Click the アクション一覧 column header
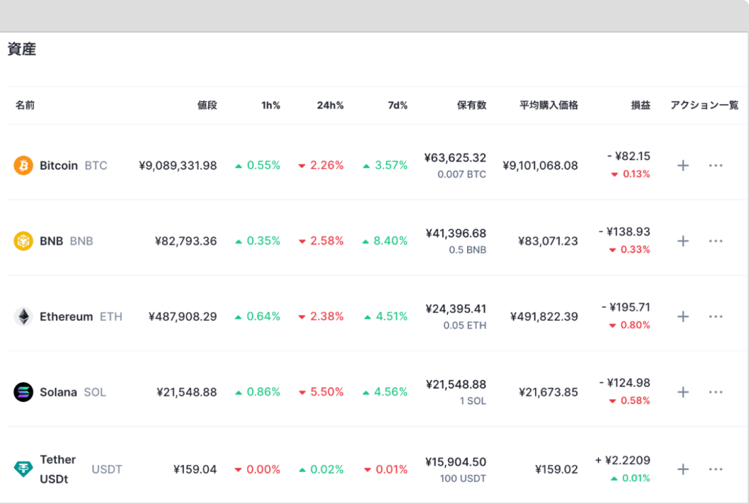The width and height of the screenshot is (749, 504). tap(704, 105)
